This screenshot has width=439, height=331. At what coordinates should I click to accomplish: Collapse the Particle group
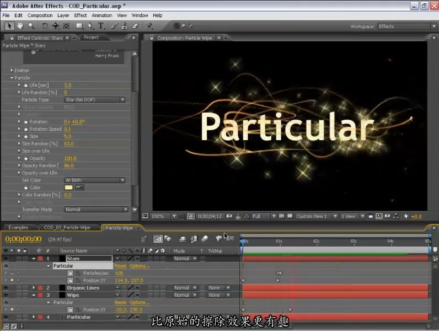click(12, 78)
